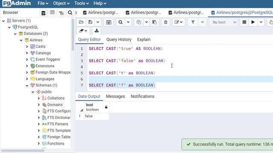Collapse the Schemas (1) node

click(27, 85)
